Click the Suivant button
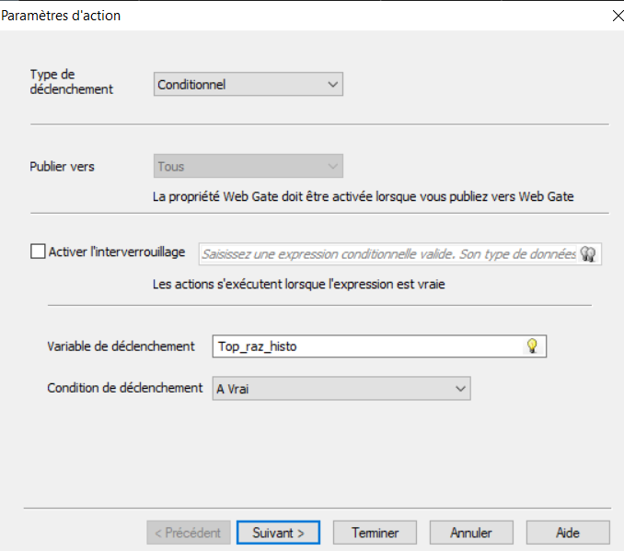This screenshot has width=624, height=551. click(278, 533)
